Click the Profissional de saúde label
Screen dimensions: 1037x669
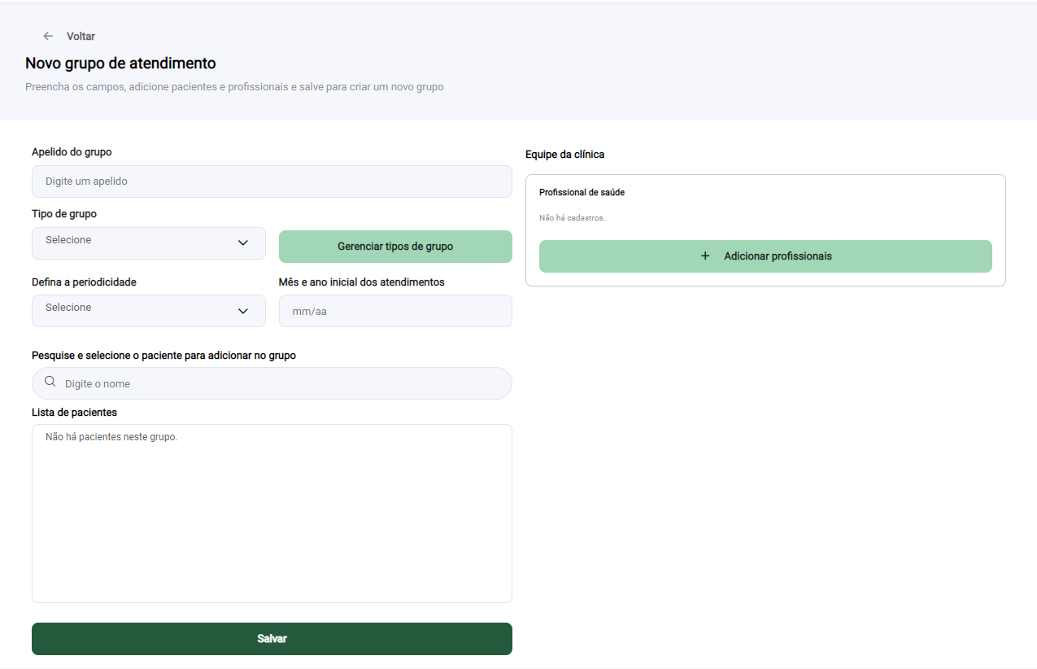[x=582, y=192]
